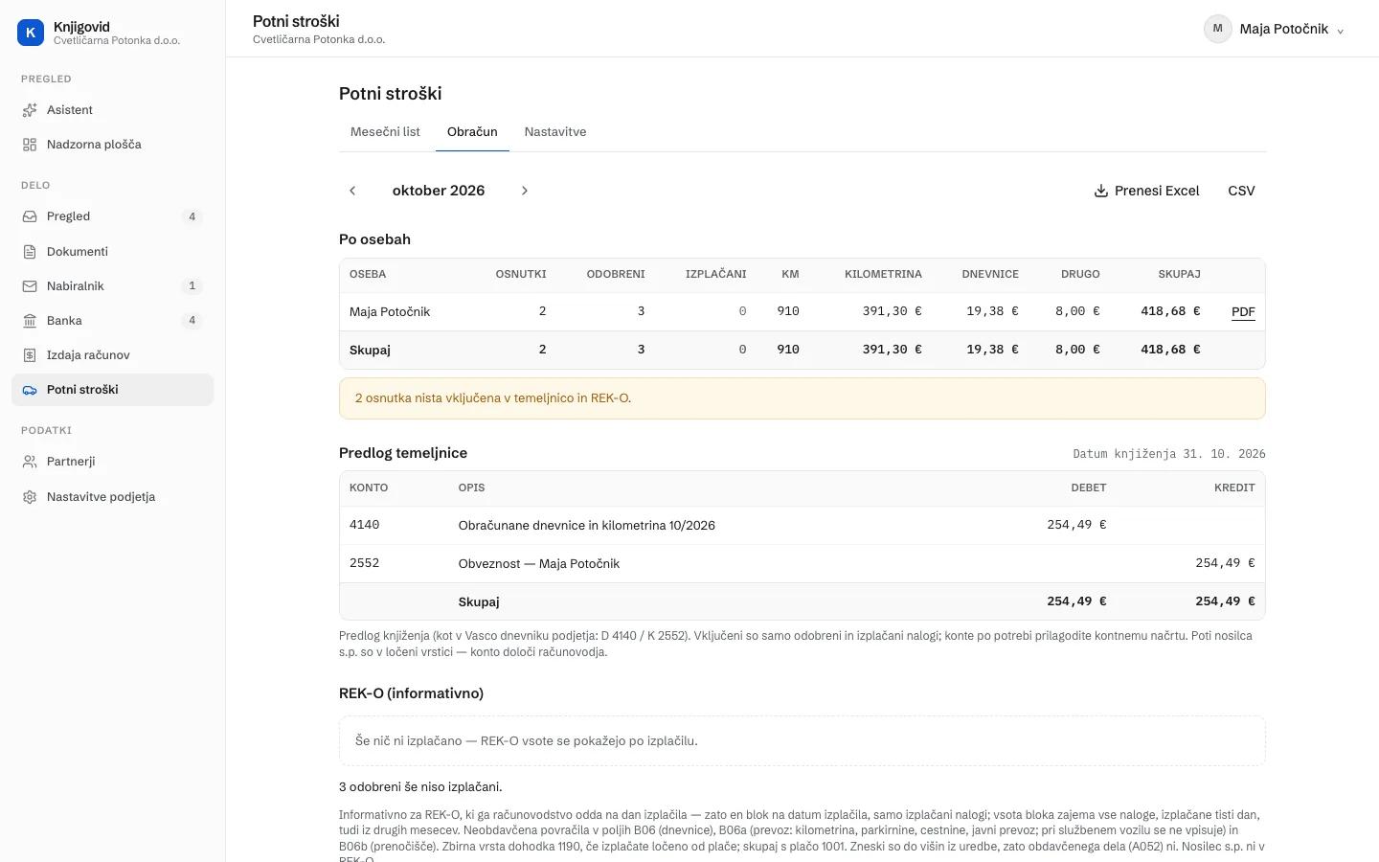1379x862 pixels.
Task: Go to previous month with left chevron
Action: pos(352,191)
